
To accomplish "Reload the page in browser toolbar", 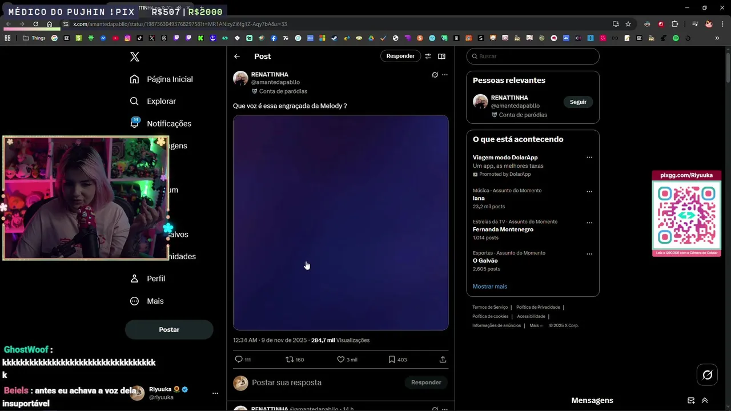I will [x=35, y=24].
